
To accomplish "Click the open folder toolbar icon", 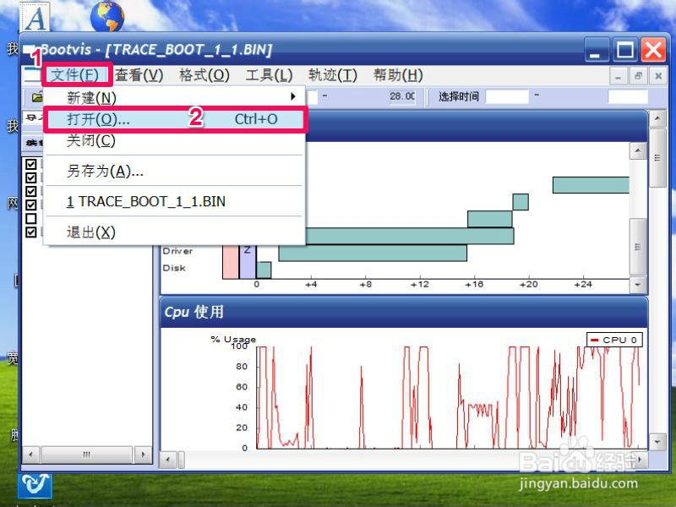I will tap(37, 97).
